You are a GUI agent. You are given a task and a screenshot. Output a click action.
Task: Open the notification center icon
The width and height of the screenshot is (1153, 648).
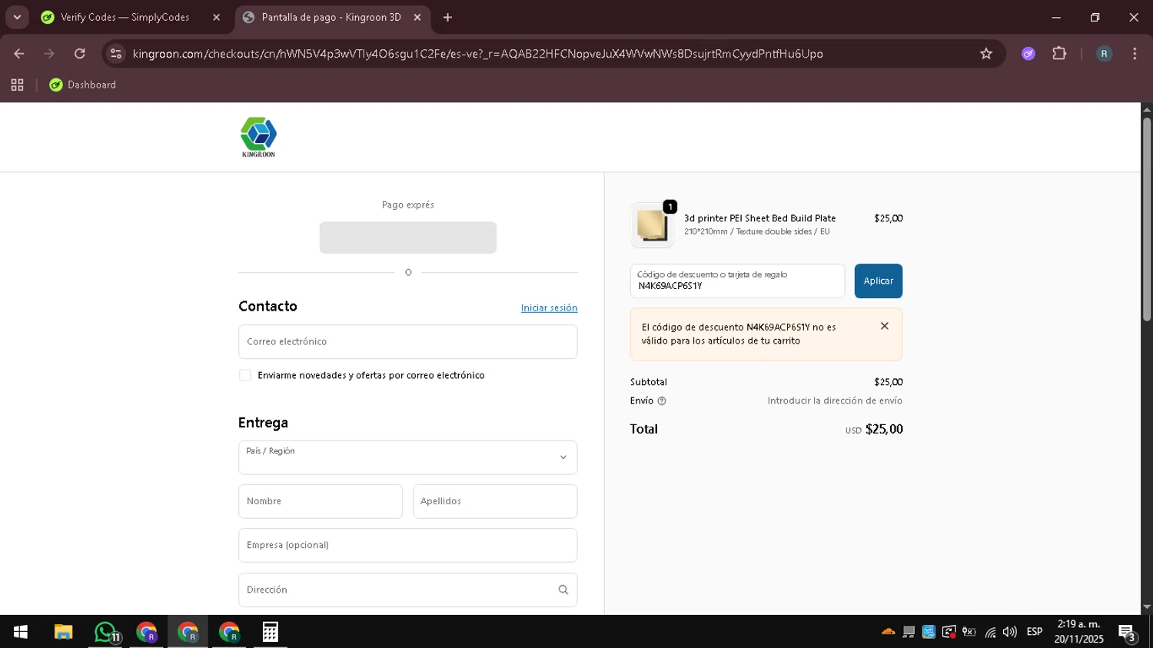tap(1127, 633)
